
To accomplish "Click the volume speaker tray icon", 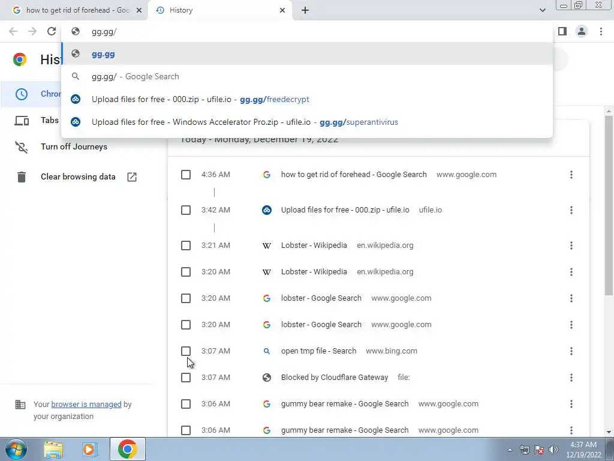I will click(x=553, y=450).
